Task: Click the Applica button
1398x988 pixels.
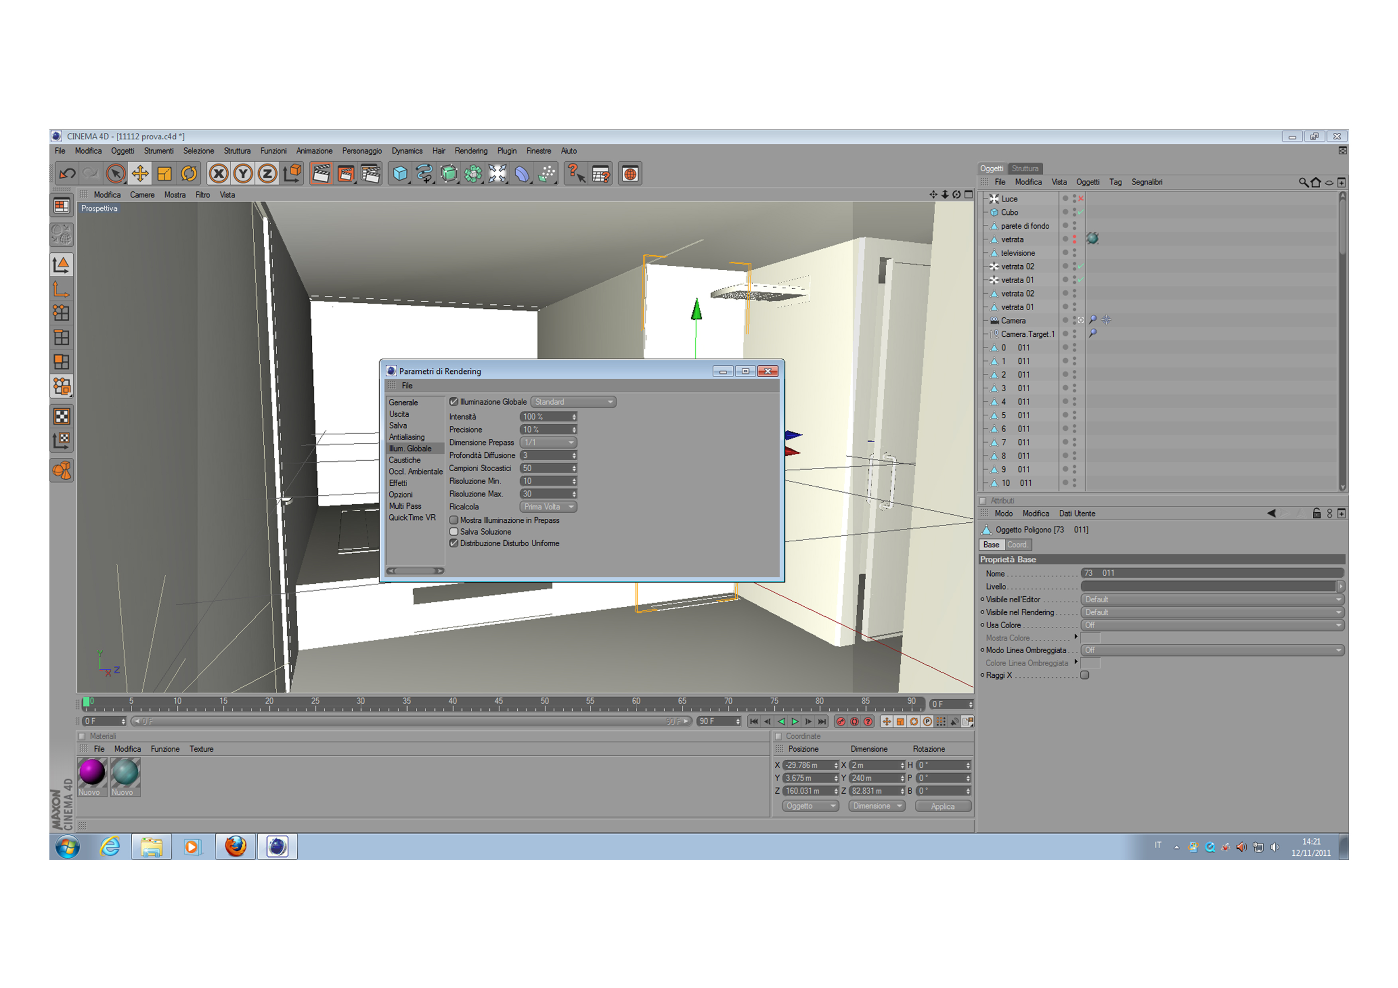Action: point(942,806)
